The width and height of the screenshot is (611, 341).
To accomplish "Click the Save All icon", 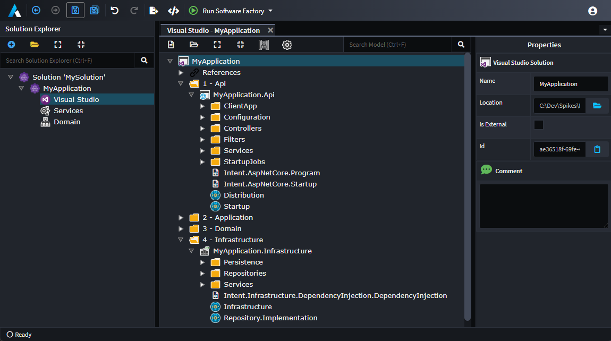I will [95, 11].
